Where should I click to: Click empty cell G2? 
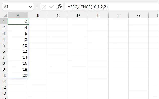click(x=138, y=27)
